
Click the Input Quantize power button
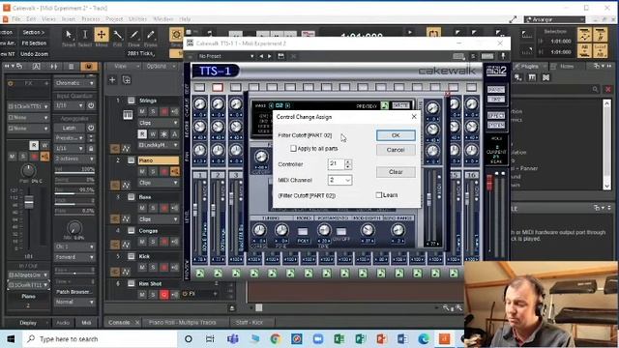coord(91,105)
